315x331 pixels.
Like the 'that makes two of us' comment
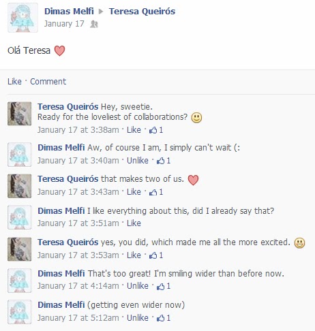coord(134,192)
